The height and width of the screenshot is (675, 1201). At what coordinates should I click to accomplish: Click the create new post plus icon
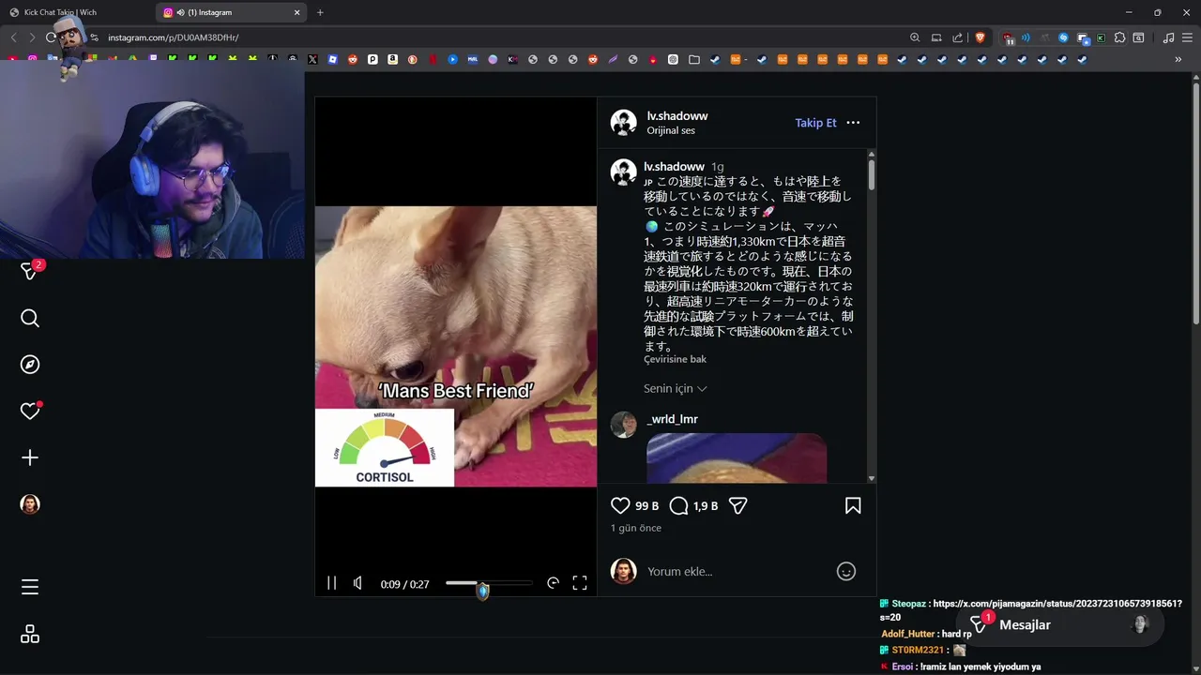[x=30, y=457]
